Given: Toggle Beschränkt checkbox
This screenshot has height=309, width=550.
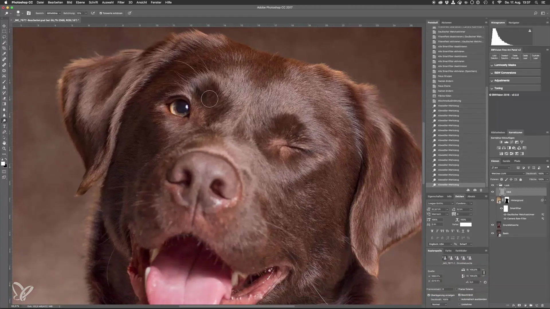Looking at the screenshot, I should point(459,295).
